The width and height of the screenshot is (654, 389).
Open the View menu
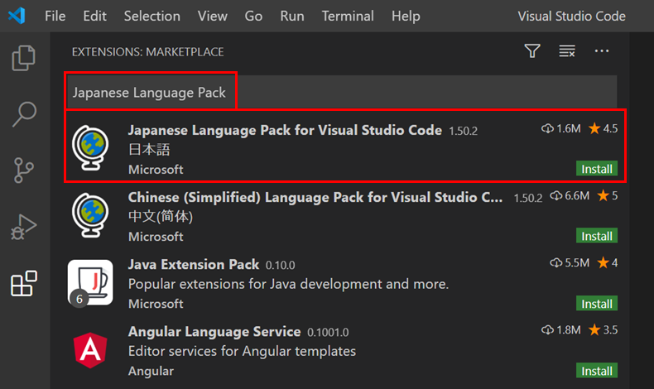click(213, 16)
